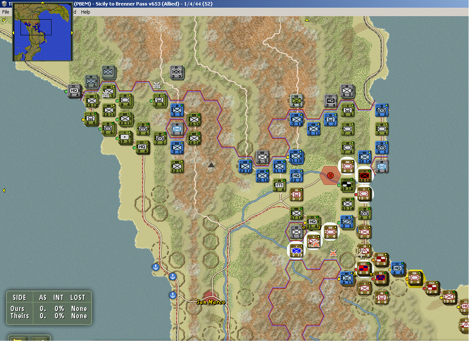Click the mountain peak triangle marker
Viewport: 469px width, 357px height.
[211, 164]
